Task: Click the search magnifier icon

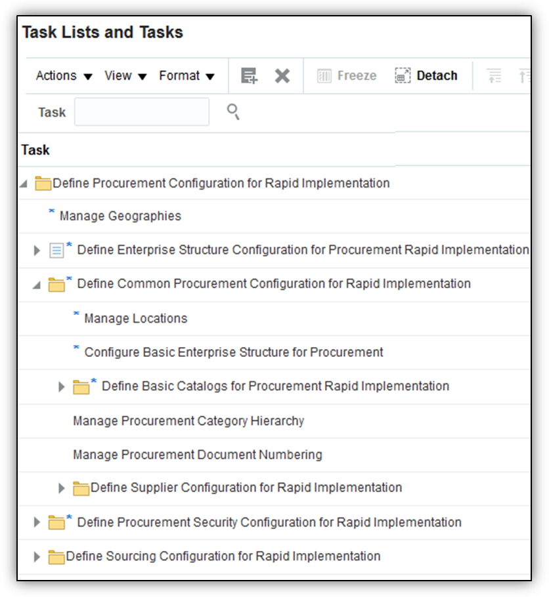Action: (x=233, y=112)
